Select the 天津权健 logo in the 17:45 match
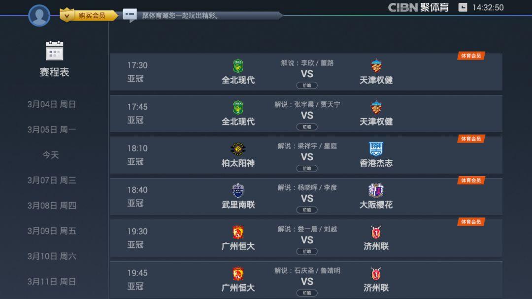 (376, 107)
